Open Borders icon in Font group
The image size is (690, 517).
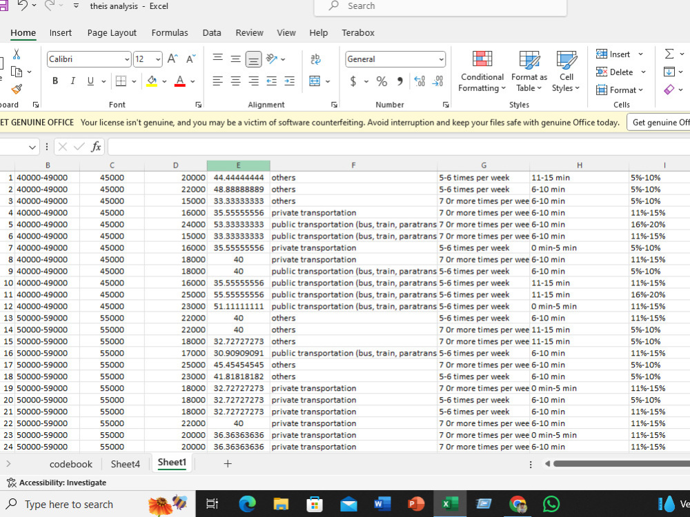pos(121,81)
